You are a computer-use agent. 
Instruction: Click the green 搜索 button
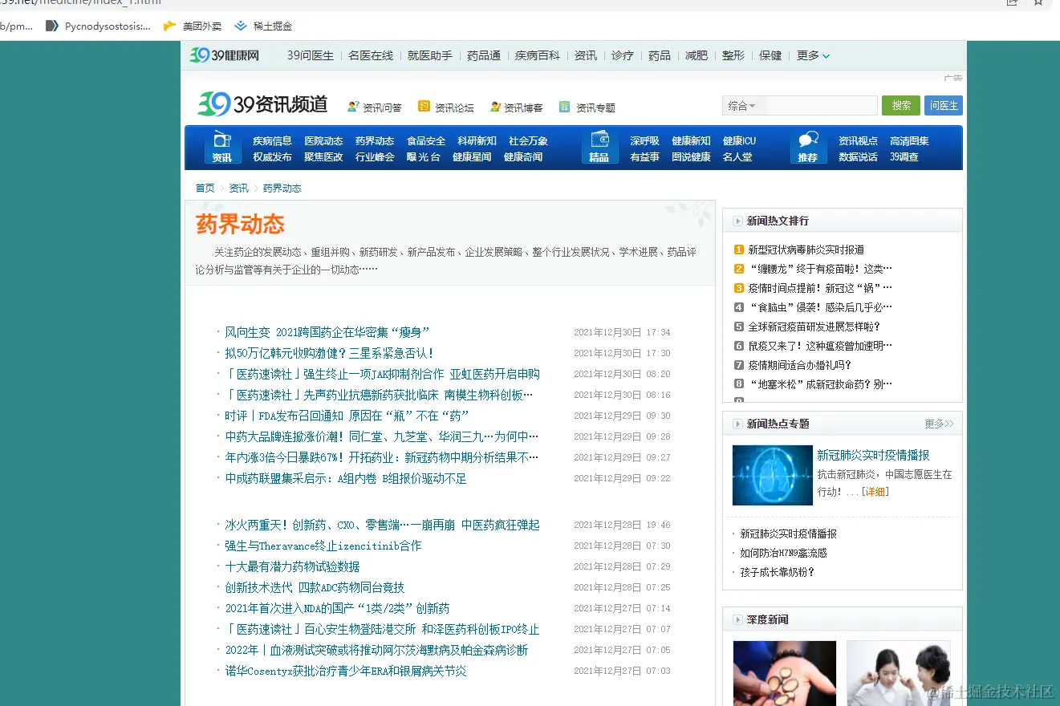[901, 105]
